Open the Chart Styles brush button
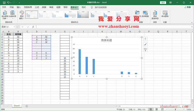This screenshot has height=111, width=194. (x=145, y=44)
